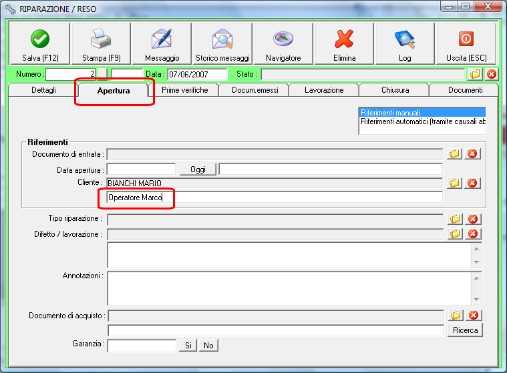Remove Cliente value with red X
Screen dimensions: 507x373
click(x=472, y=183)
